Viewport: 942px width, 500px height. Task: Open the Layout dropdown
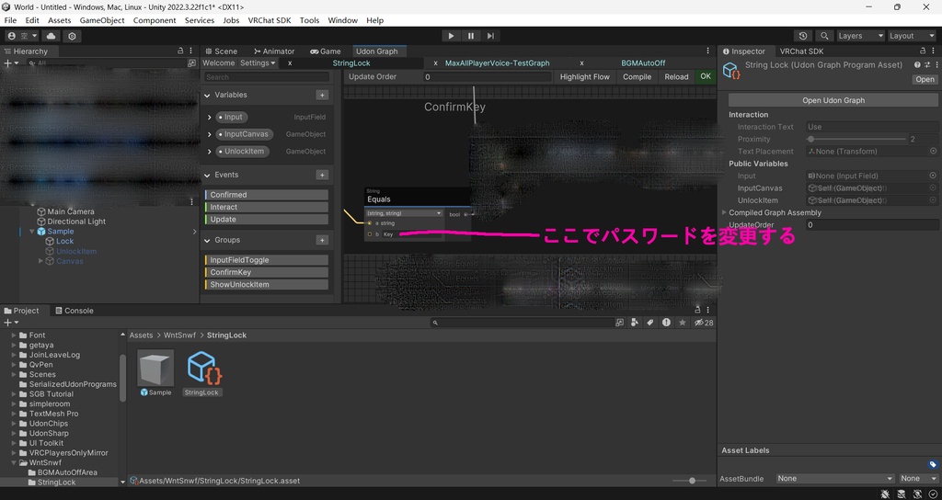[912, 36]
